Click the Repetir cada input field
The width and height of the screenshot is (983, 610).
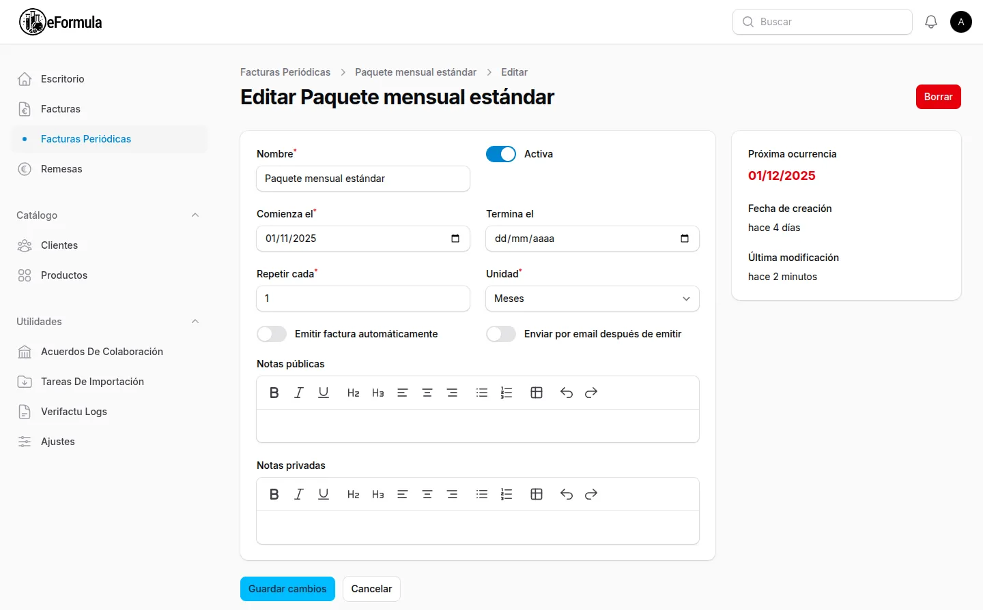point(363,299)
